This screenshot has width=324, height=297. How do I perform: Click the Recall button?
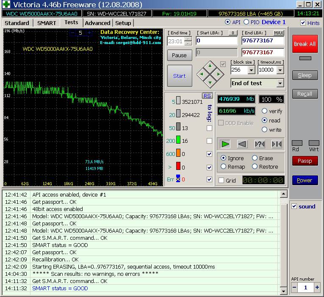click(x=305, y=94)
